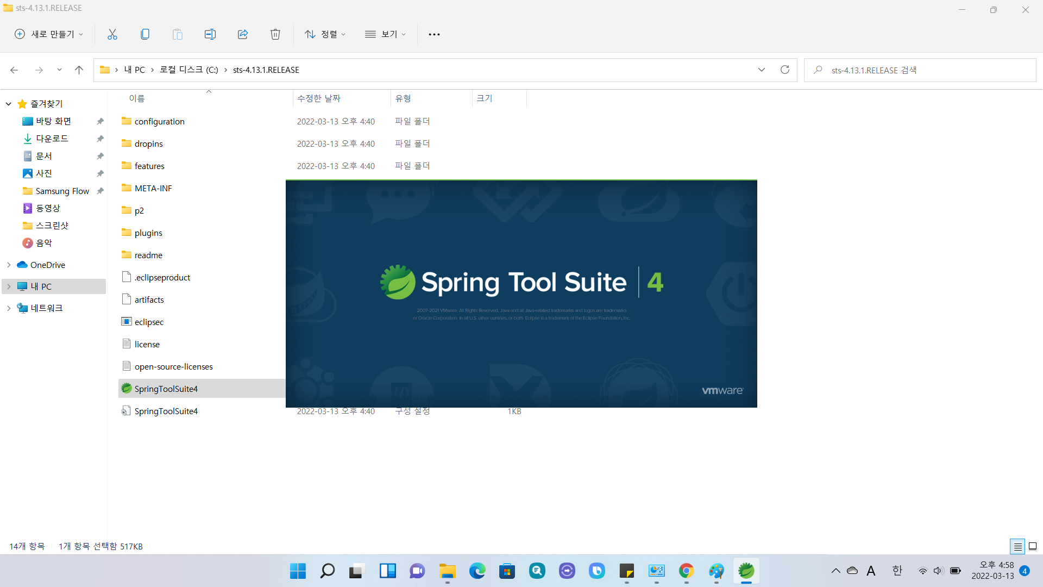Click the Rename icon in toolbar
This screenshot has height=587, width=1043.
[x=210, y=34]
